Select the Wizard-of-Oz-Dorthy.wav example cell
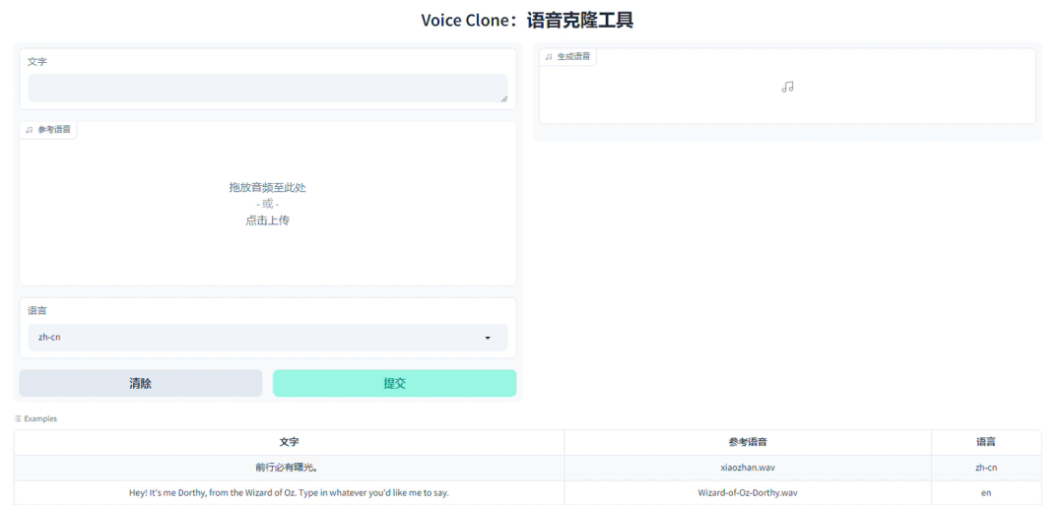The width and height of the screenshot is (1064, 505). [x=747, y=492]
